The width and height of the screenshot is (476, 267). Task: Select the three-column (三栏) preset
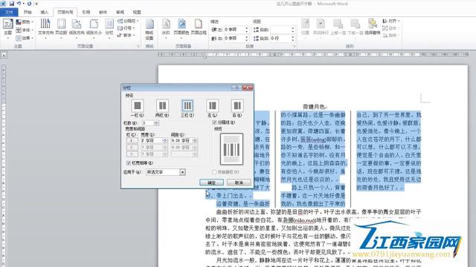187,108
